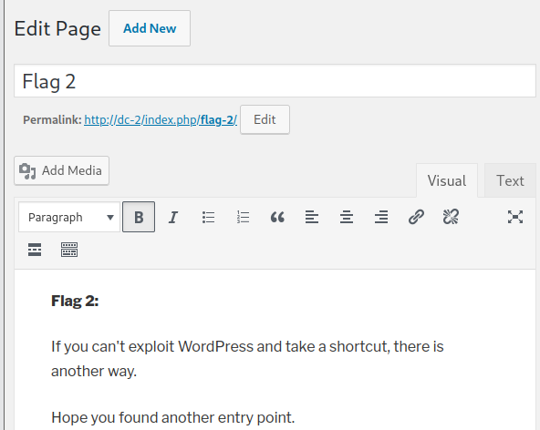540x430 pixels.
Task: Open the Paragraph format dropdown
Action: click(x=69, y=217)
